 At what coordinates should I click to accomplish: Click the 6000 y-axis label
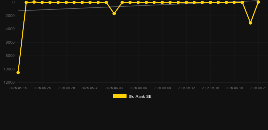(10, 42)
